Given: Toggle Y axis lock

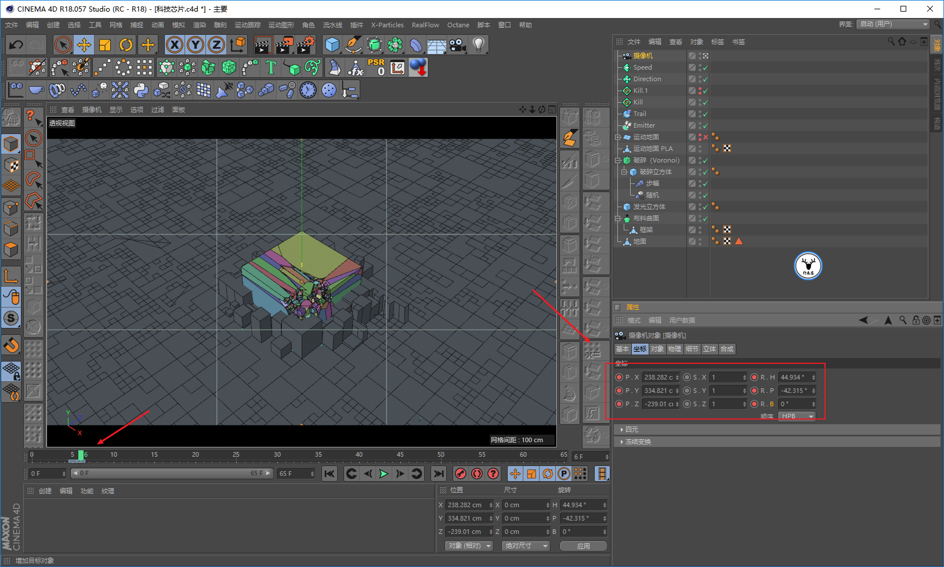Looking at the screenshot, I should pos(196,45).
